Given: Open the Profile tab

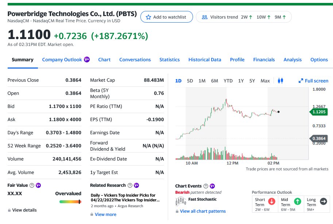Looking at the screenshot, I should (x=237, y=60).
